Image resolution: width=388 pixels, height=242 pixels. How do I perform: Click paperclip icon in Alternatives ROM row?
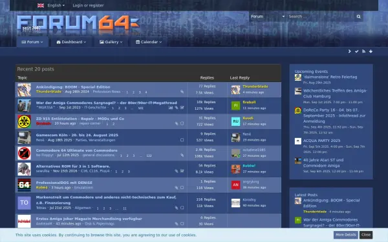point(177,171)
